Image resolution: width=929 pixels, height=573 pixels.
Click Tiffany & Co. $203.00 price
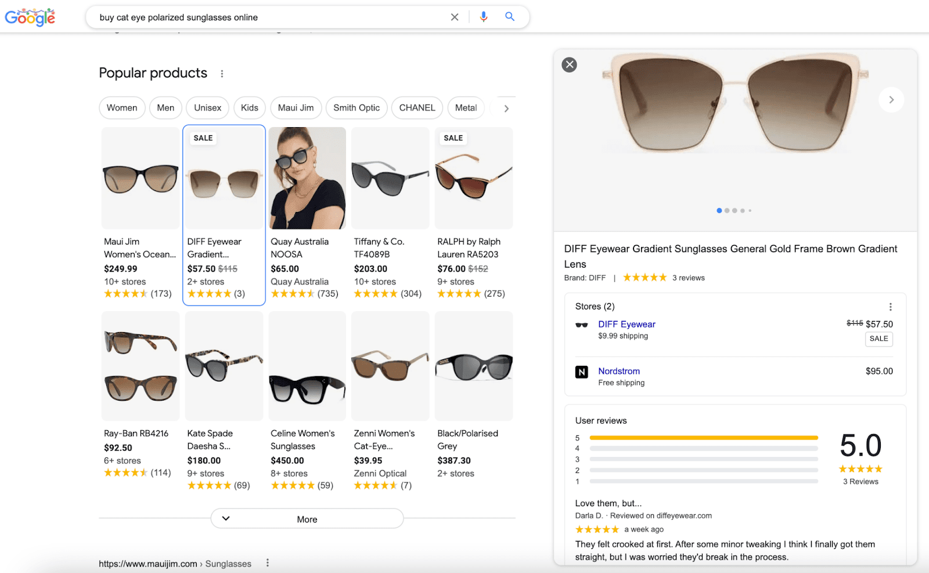point(370,269)
